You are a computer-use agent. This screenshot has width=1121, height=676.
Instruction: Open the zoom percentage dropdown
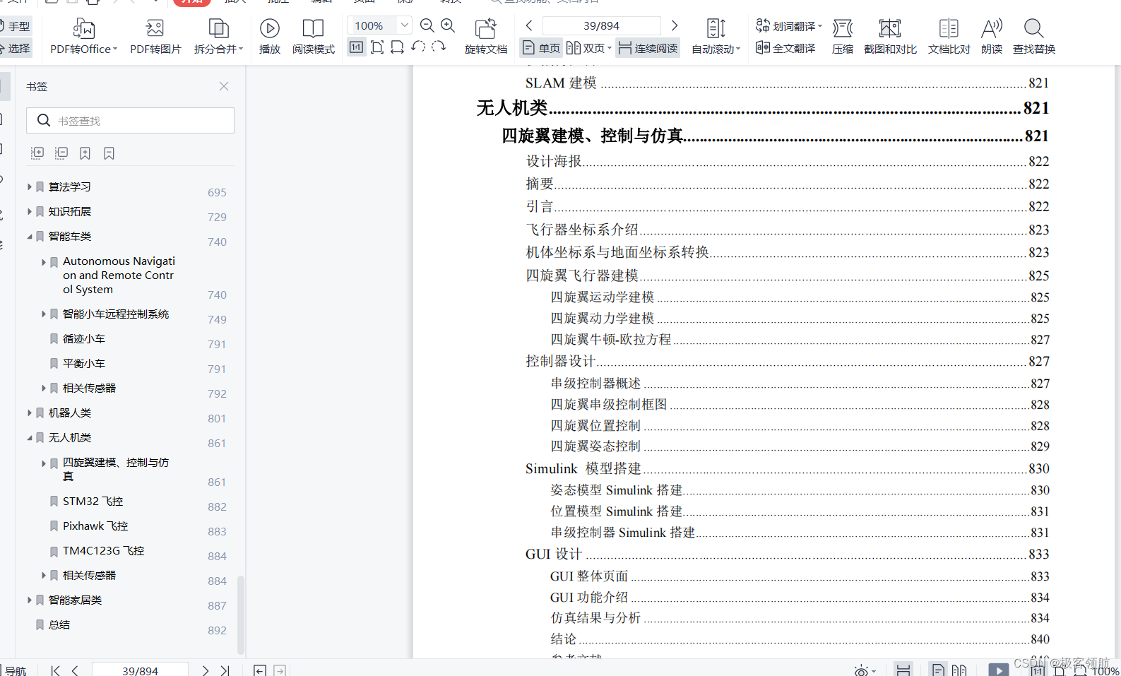tap(405, 25)
